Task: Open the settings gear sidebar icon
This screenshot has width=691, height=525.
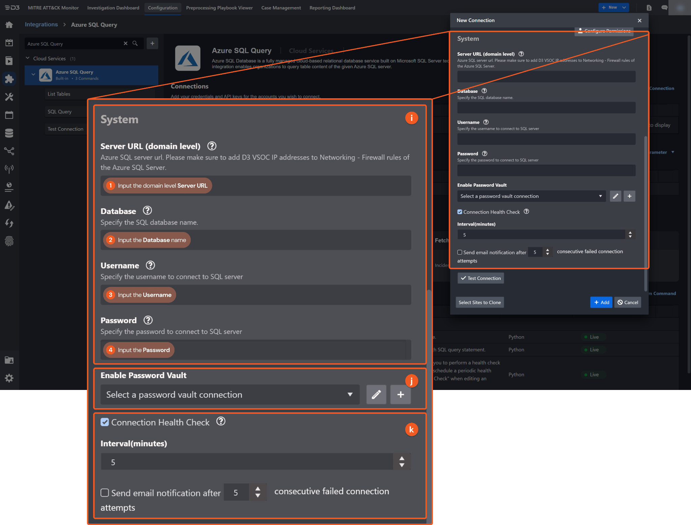Action: (x=9, y=378)
